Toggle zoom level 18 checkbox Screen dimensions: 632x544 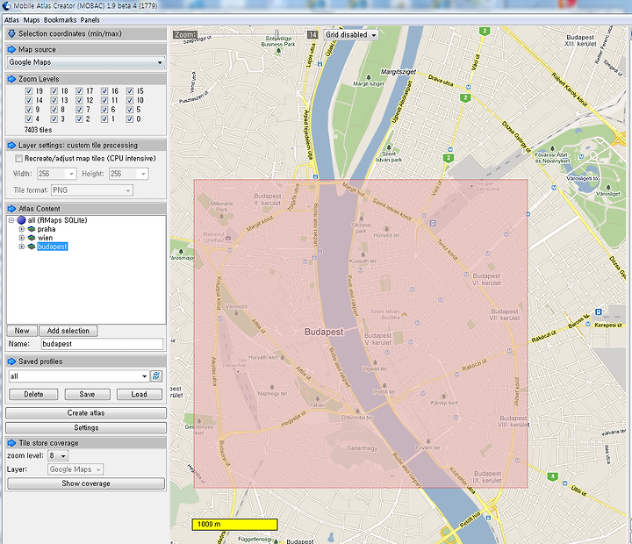[54, 91]
